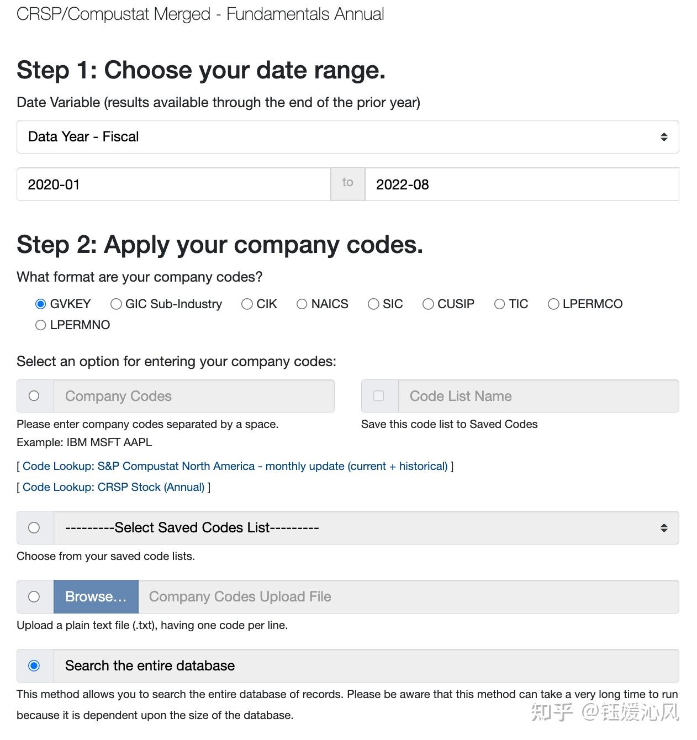Open the Date Variable dropdown
Screen dimensions: 697x740
[x=347, y=137]
